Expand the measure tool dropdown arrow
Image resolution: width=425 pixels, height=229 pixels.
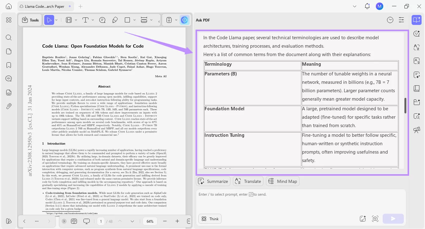pos(151,20)
